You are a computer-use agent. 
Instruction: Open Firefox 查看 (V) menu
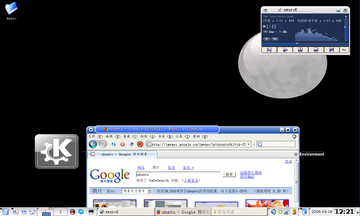tap(130, 136)
